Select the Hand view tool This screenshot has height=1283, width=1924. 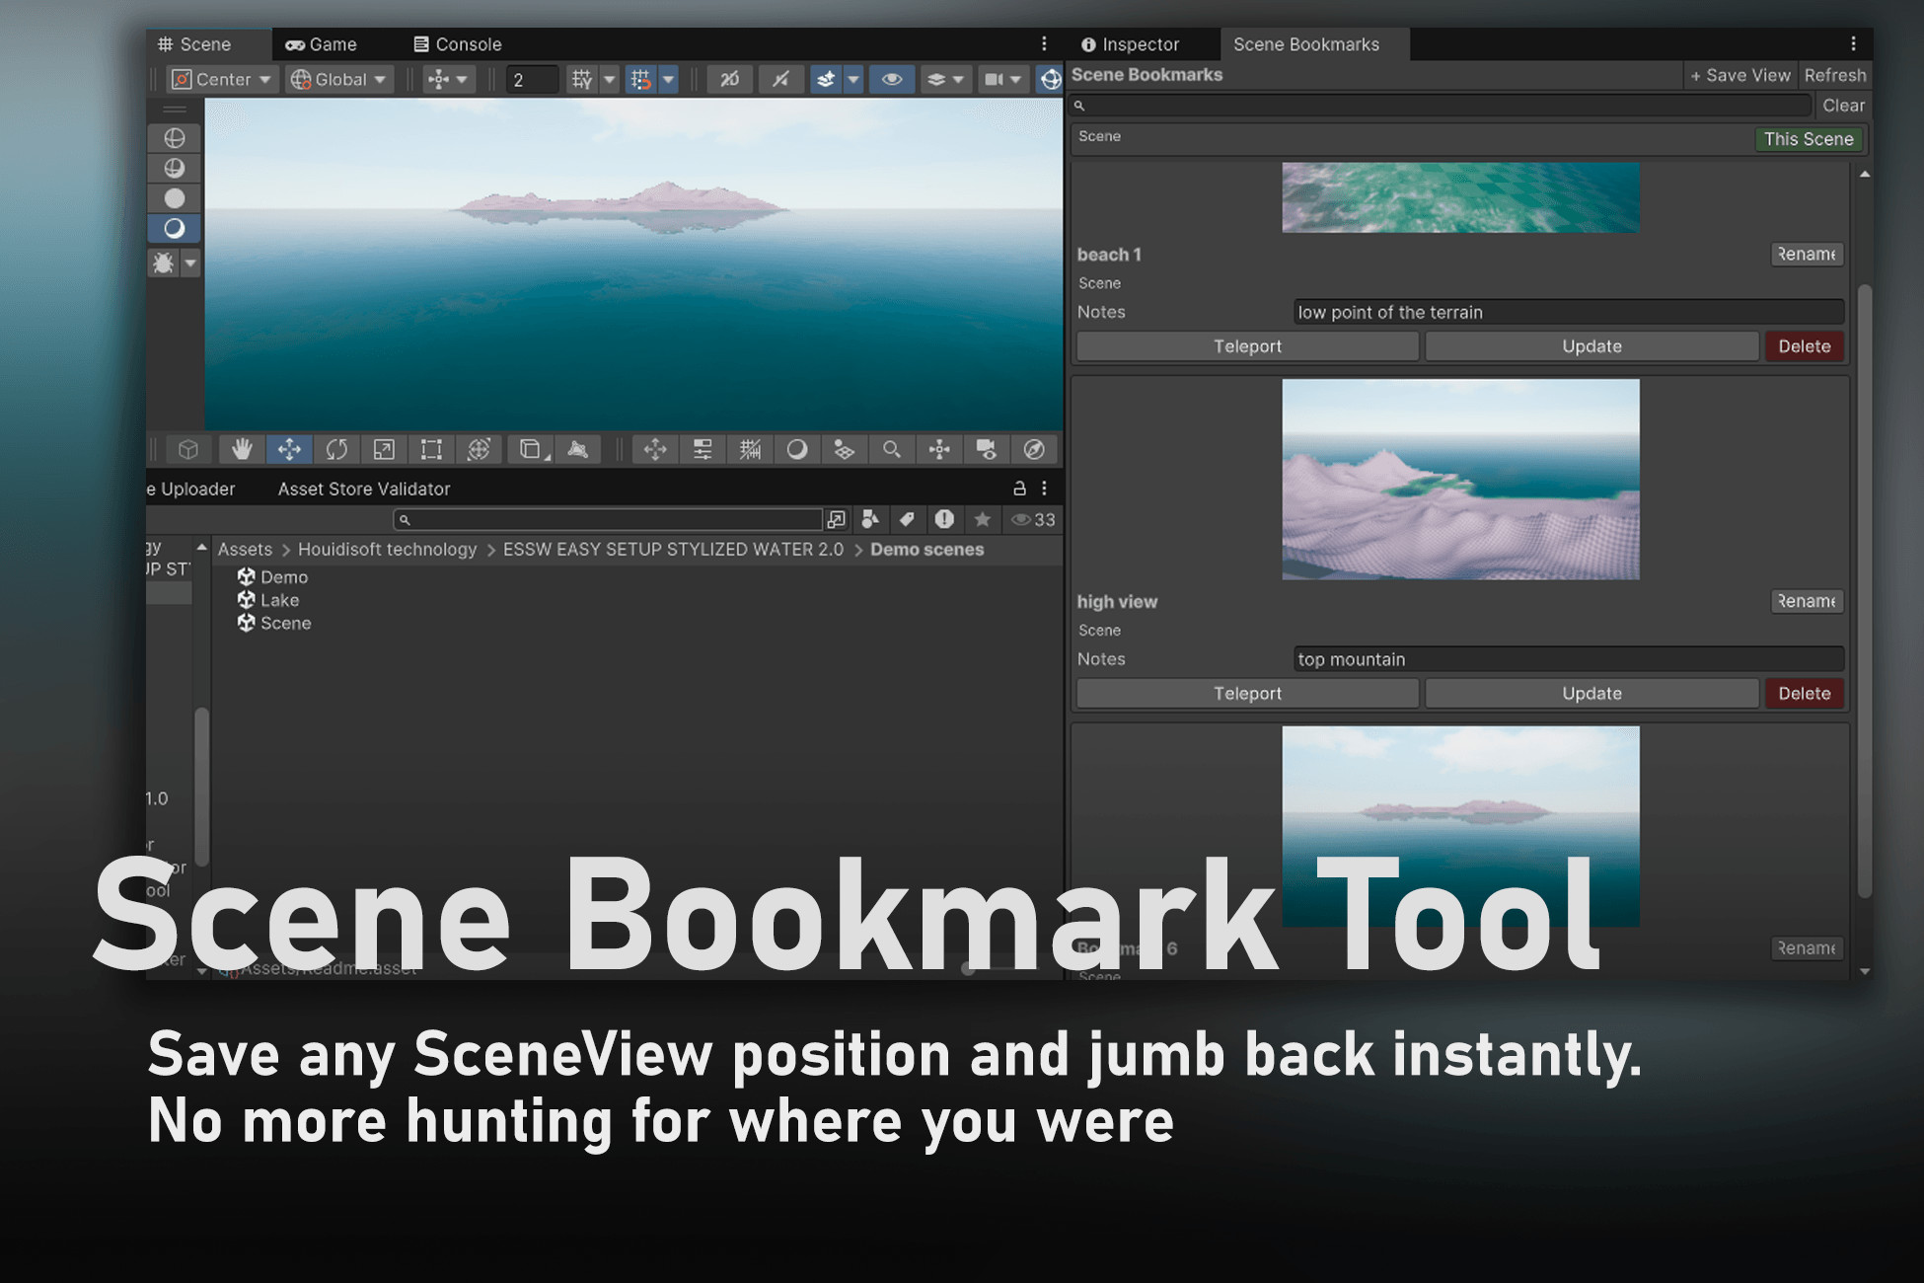[x=242, y=450]
